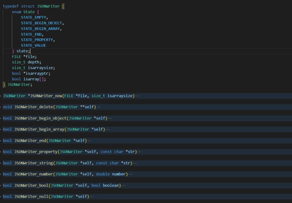Click the '**self' parameter in JSONWriter_delete
The width and height of the screenshot is (292, 203).
point(87,107)
